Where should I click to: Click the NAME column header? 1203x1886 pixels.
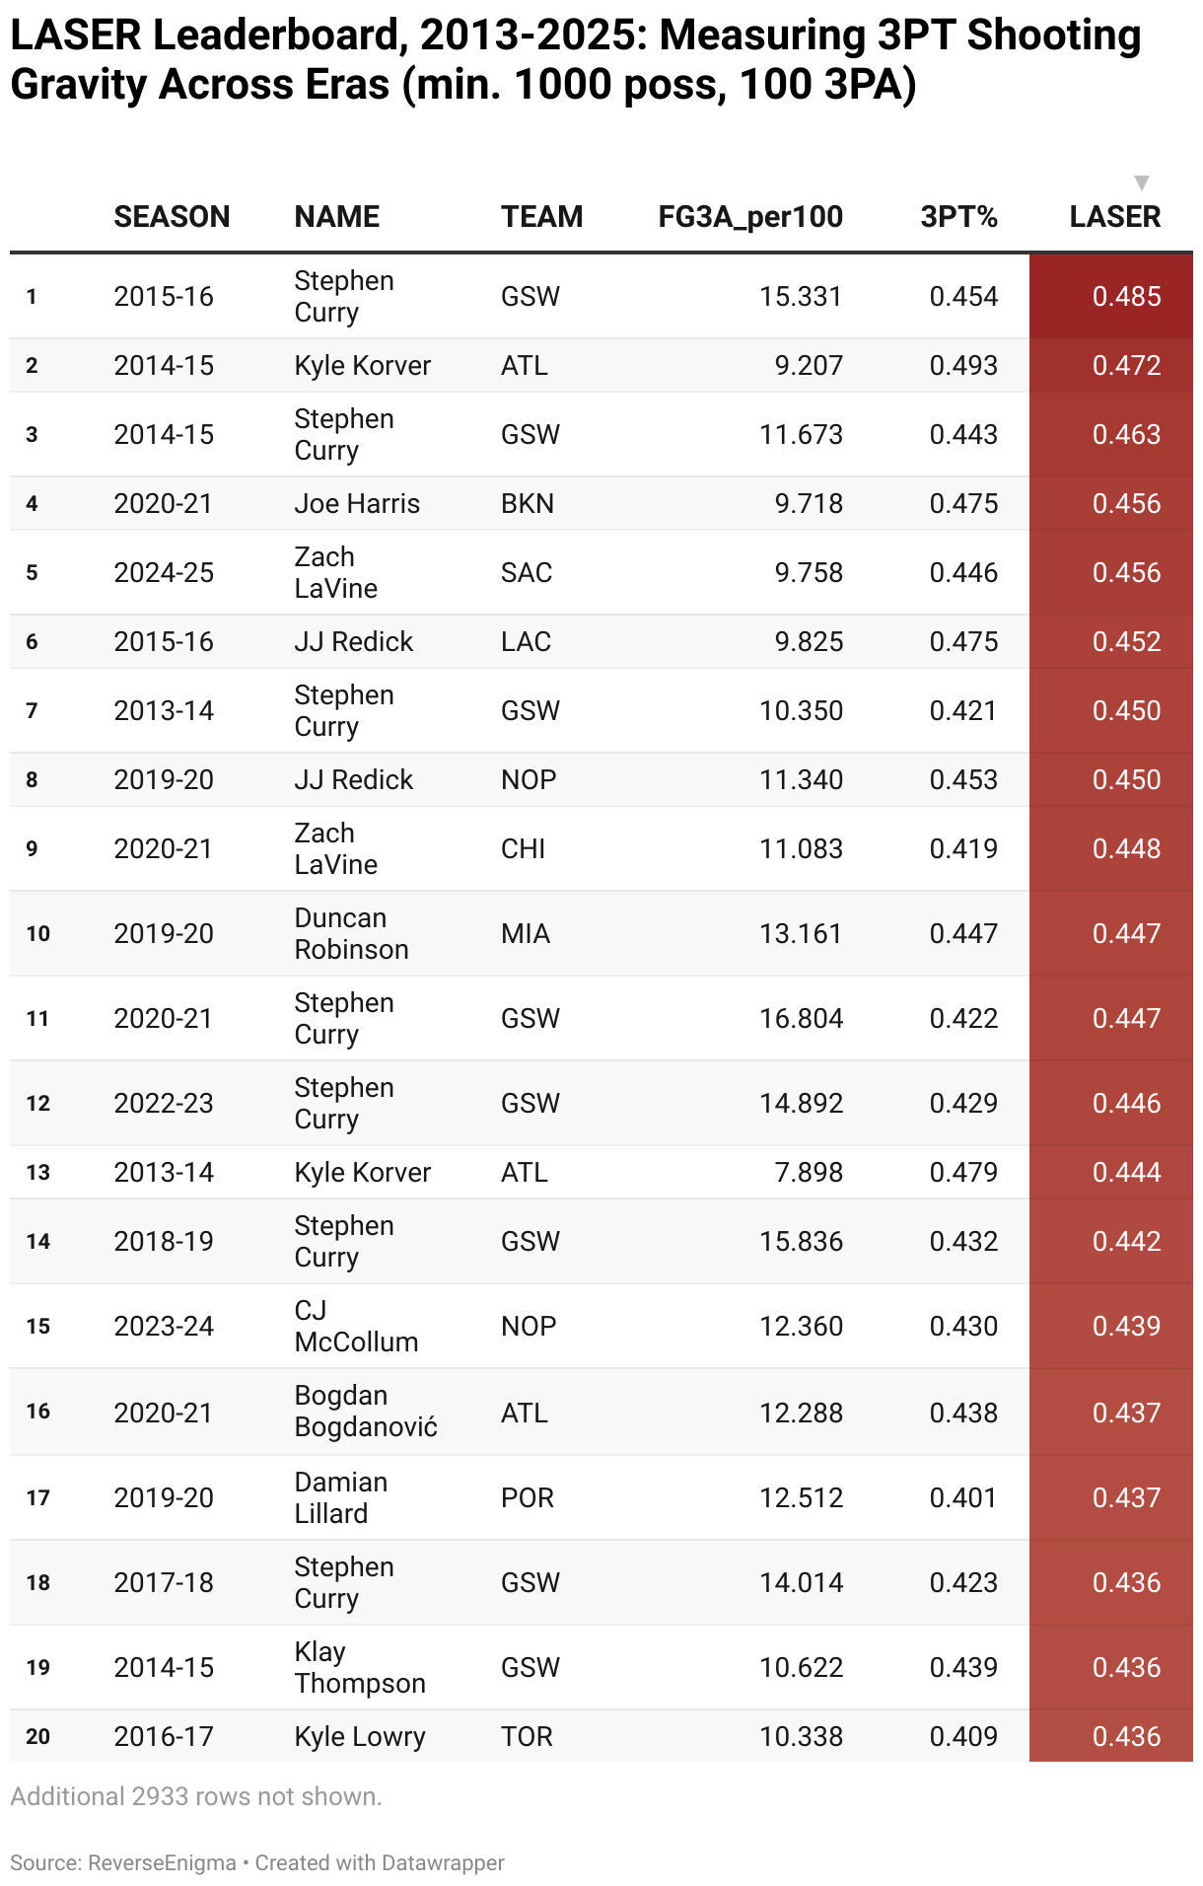click(x=336, y=217)
